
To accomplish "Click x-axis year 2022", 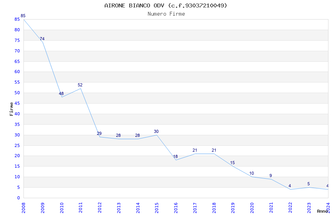I will tap(290, 208).
